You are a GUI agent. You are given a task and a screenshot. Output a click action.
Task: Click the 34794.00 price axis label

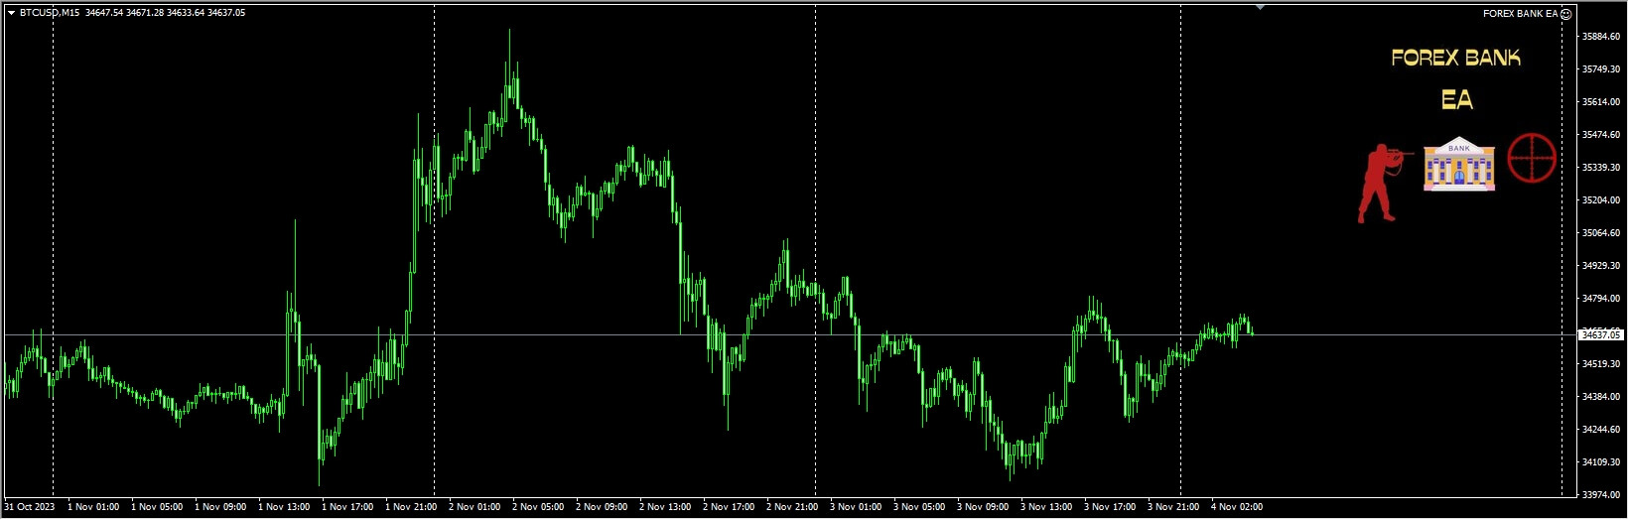coord(1600,299)
